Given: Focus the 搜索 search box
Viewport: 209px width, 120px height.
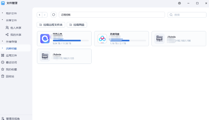Looking at the screenshot, I should point(187,15).
